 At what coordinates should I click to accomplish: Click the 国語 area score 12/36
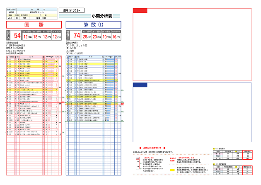57,37
